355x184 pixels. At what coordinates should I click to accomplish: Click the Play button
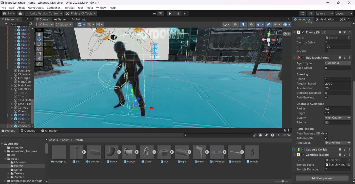click(170, 14)
